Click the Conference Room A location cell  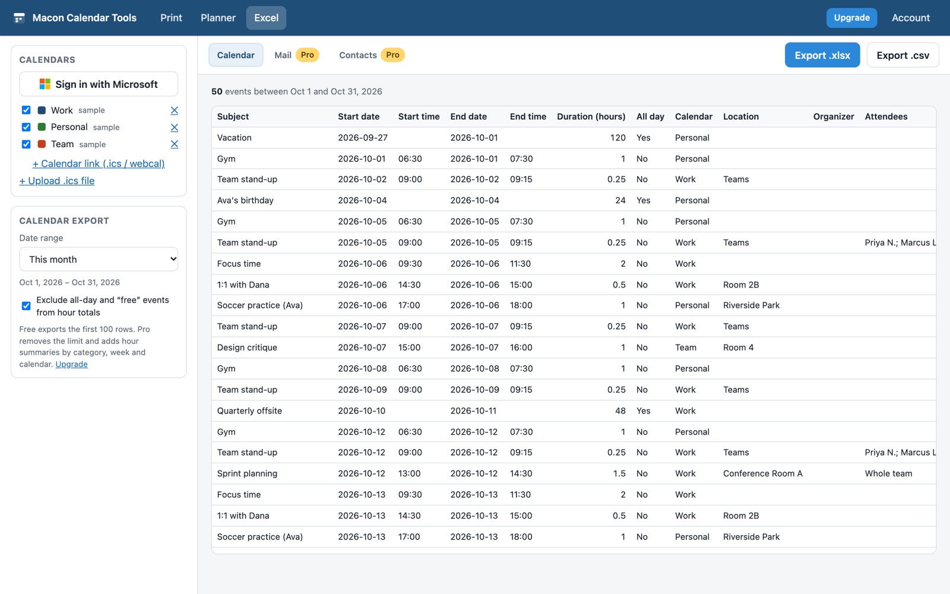(762, 473)
